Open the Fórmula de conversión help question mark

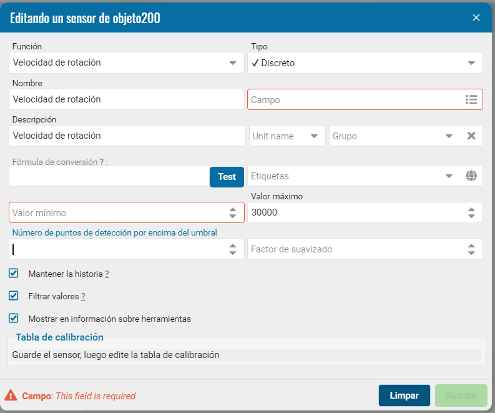point(101,162)
